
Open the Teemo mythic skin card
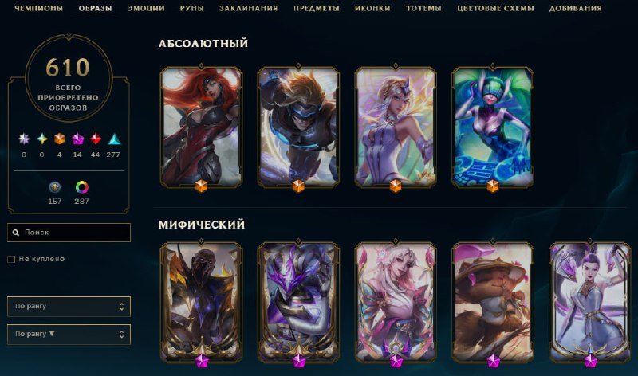tap(492, 302)
